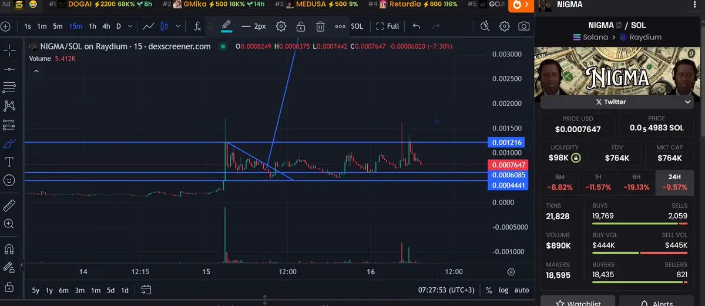
Task: Open drawing settings gear in floating toolbar
Action: (x=281, y=26)
